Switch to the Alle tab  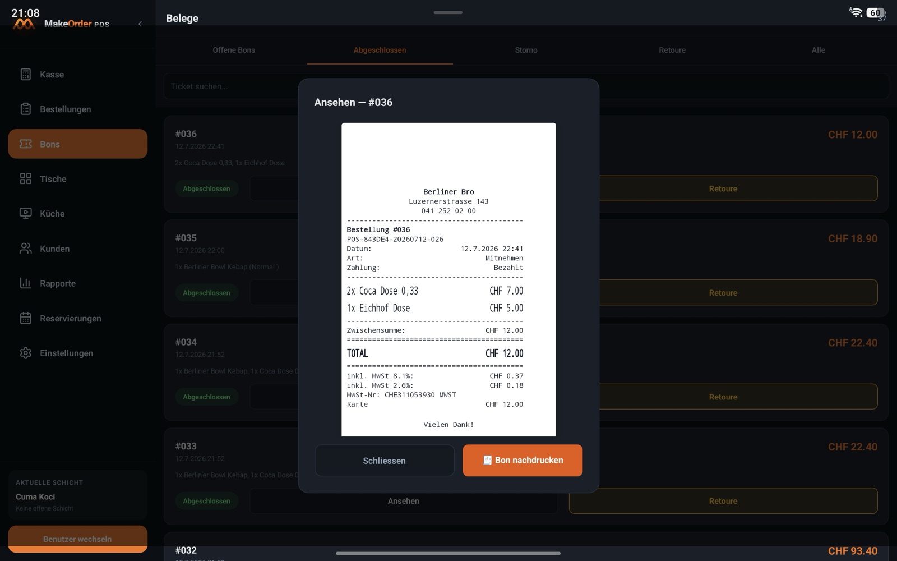819,50
